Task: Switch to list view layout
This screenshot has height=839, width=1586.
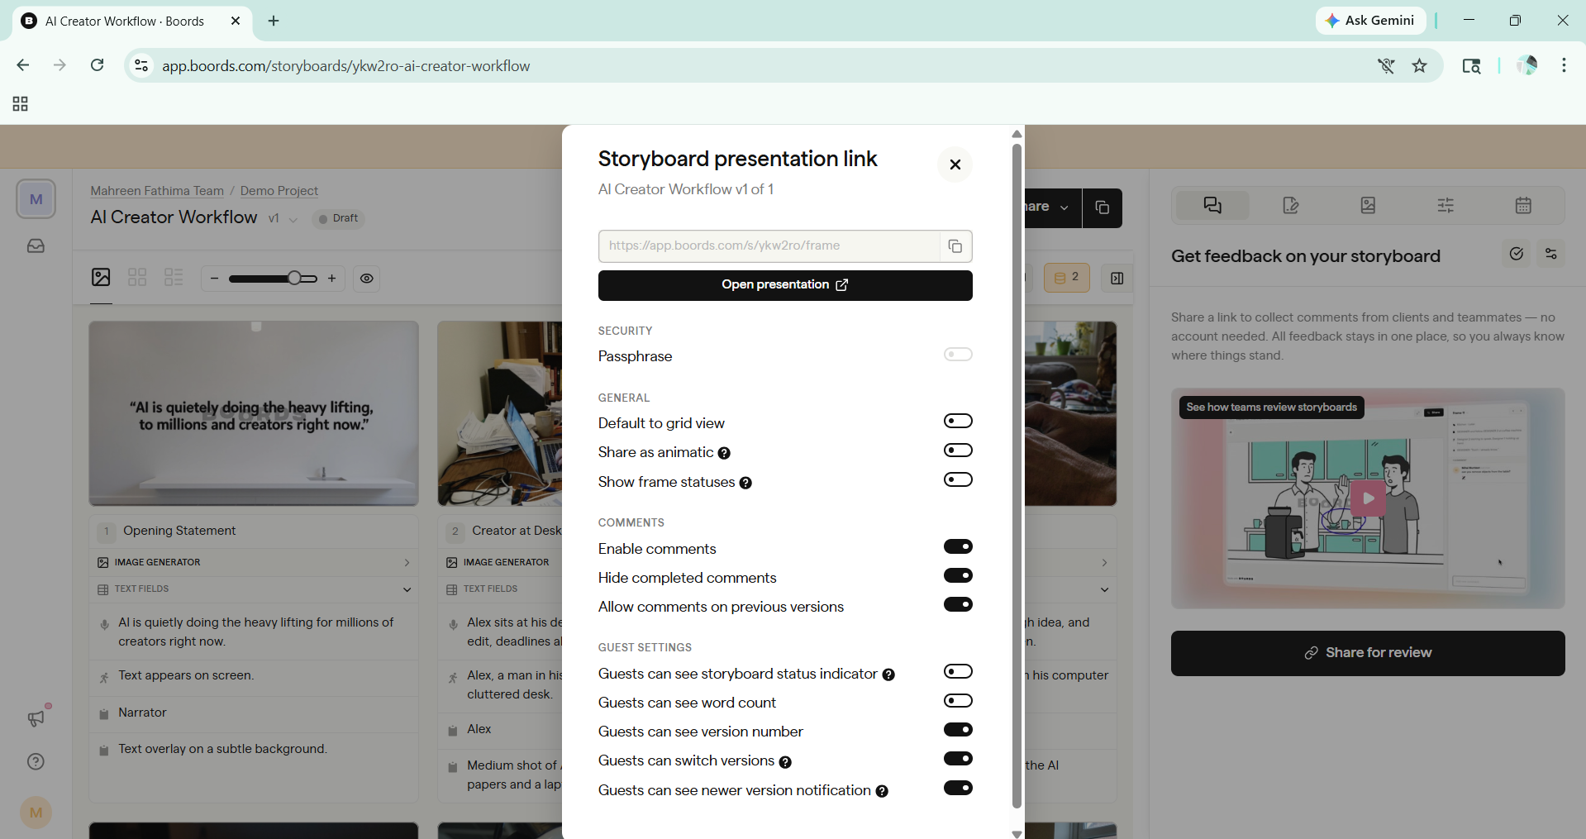Action: pyautogui.click(x=174, y=278)
